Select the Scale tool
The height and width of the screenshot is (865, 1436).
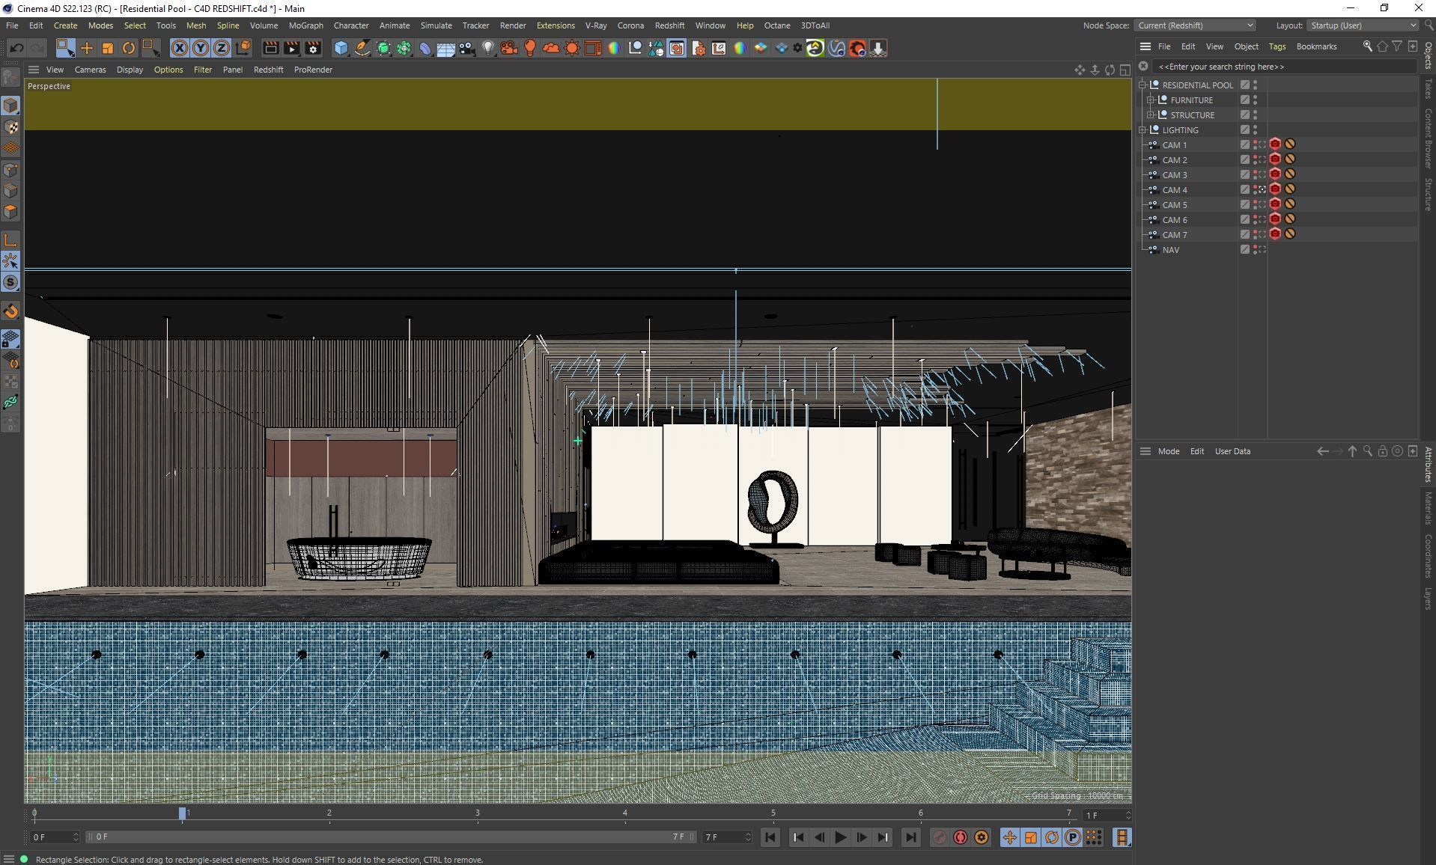point(108,48)
